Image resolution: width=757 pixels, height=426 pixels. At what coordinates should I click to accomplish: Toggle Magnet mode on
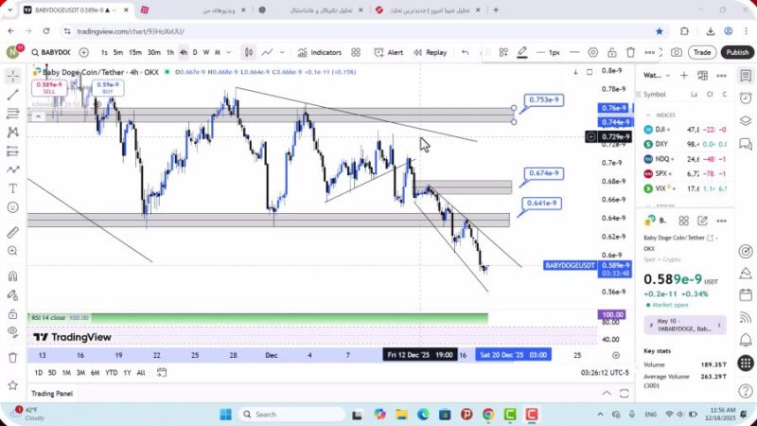pos(12,276)
